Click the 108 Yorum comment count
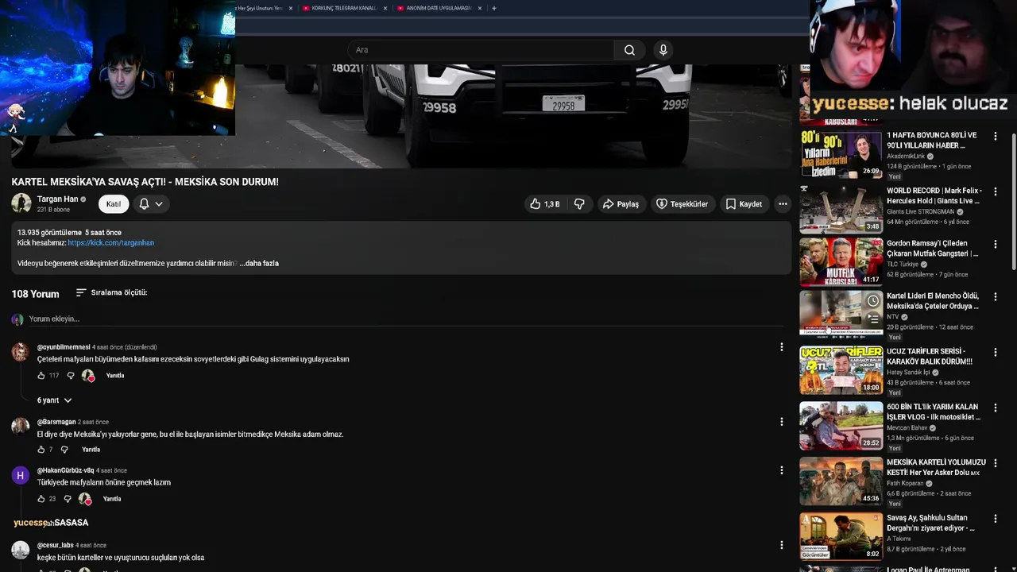Screen dimensions: 1017x572 pos(35,294)
